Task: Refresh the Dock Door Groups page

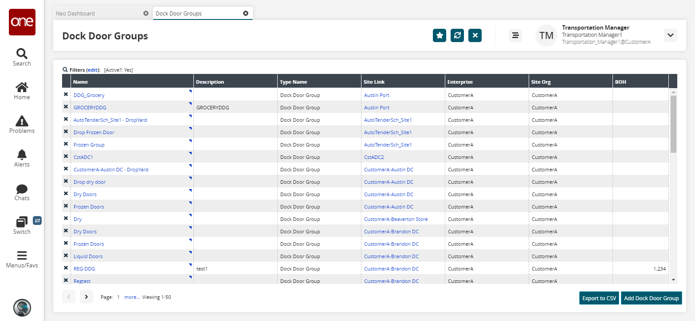Action: (x=457, y=35)
